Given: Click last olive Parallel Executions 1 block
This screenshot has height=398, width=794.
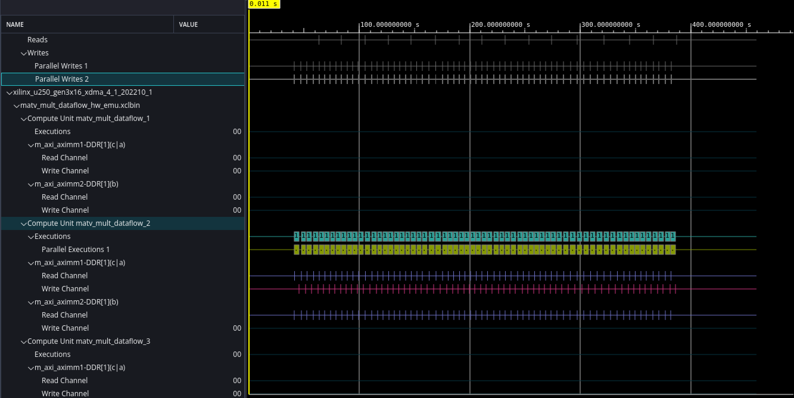Looking at the screenshot, I should (673, 249).
